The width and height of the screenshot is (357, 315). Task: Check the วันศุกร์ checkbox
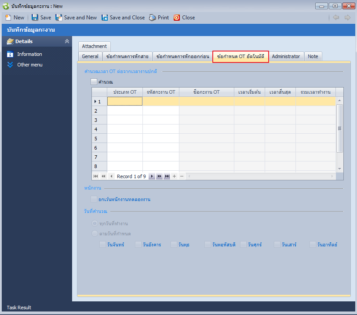[243, 245]
